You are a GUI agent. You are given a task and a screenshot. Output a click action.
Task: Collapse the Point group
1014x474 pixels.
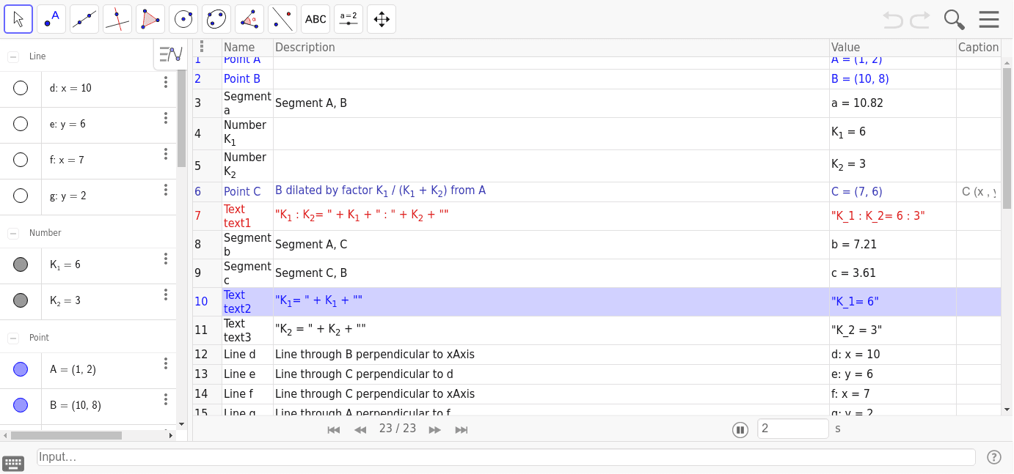(13, 338)
